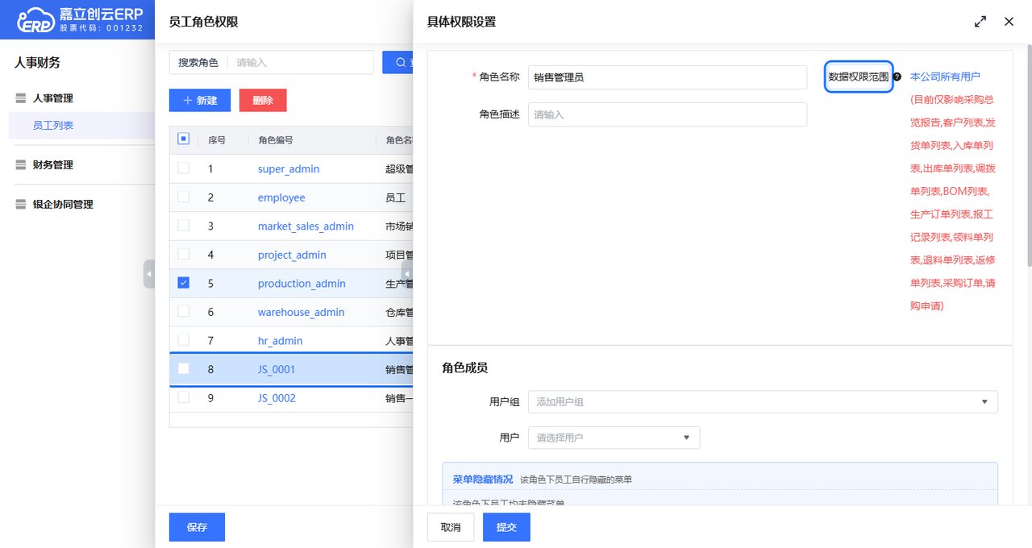Click the red 删除 button

263,100
